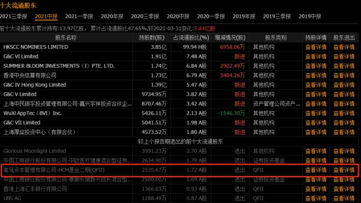The height and width of the screenshot is (203, 361).
Task: View 股东进出 for G&C IV Hong Kong Limited
Action: [x=344, y=85]
